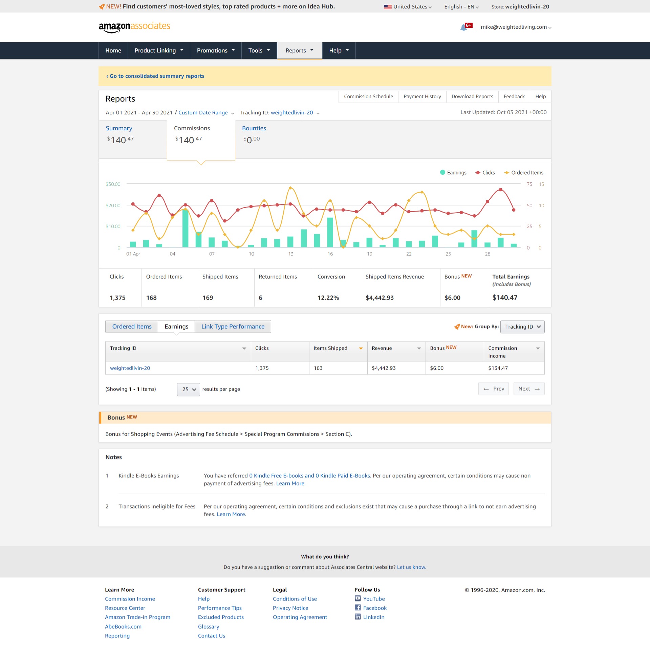The width and height of the screenshot is (650, 654).
Task: Click the Next pagination button
Action: [x=529, y=389]
